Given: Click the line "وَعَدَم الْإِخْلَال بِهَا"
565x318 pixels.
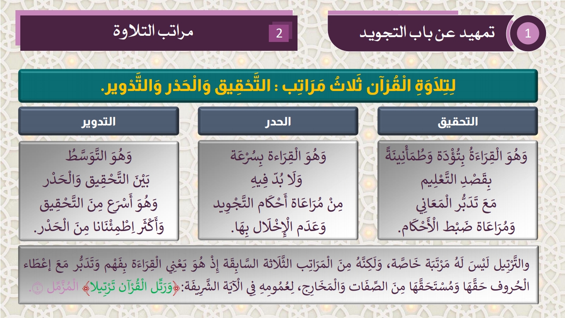Looking at the screenshot, I should coord(278,228).
